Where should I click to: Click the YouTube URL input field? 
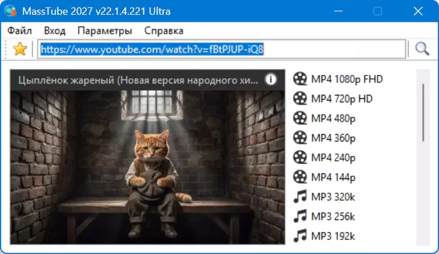coord(221,49)
